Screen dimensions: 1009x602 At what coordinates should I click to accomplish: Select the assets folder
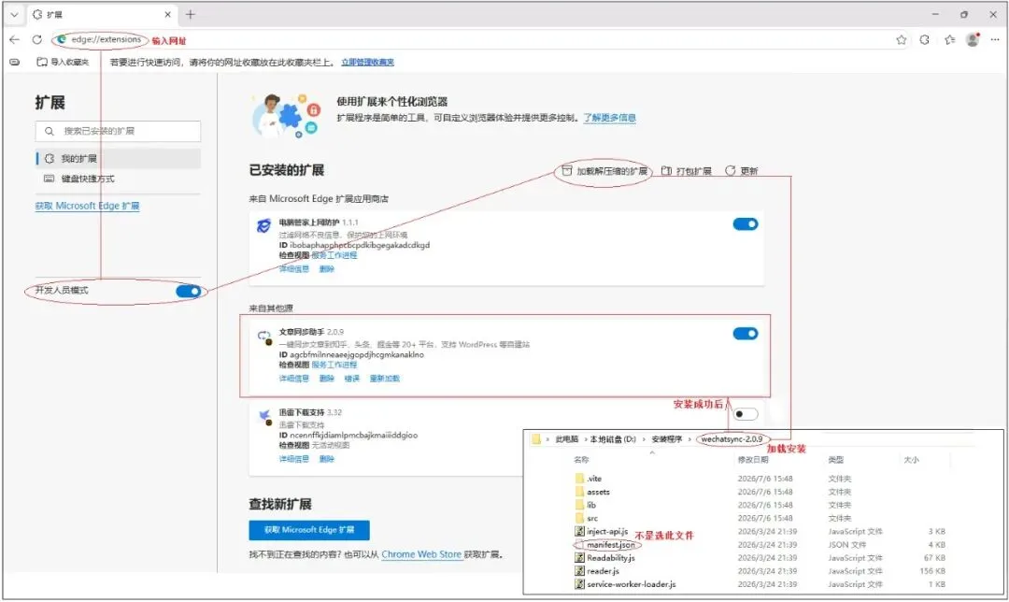point(592,492)
